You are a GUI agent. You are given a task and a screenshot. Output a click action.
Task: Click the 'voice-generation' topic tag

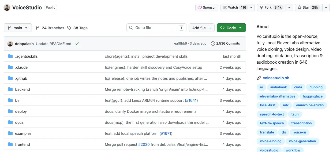(x=302, y=141)
